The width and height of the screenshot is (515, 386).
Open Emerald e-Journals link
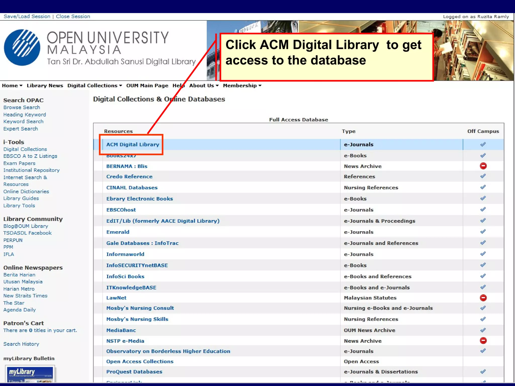(x=118, y=232)
